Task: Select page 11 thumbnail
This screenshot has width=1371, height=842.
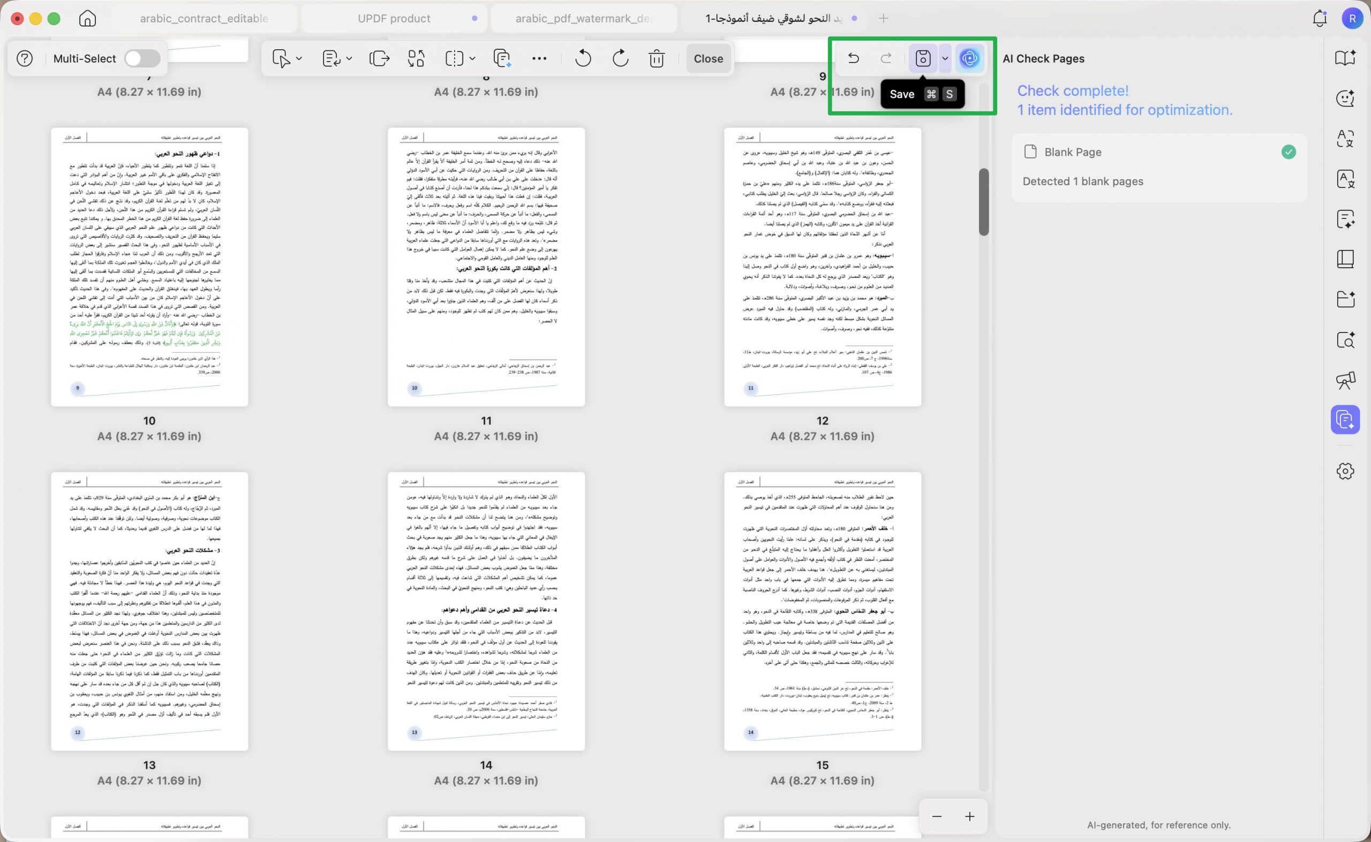Action: coord(486,267)
